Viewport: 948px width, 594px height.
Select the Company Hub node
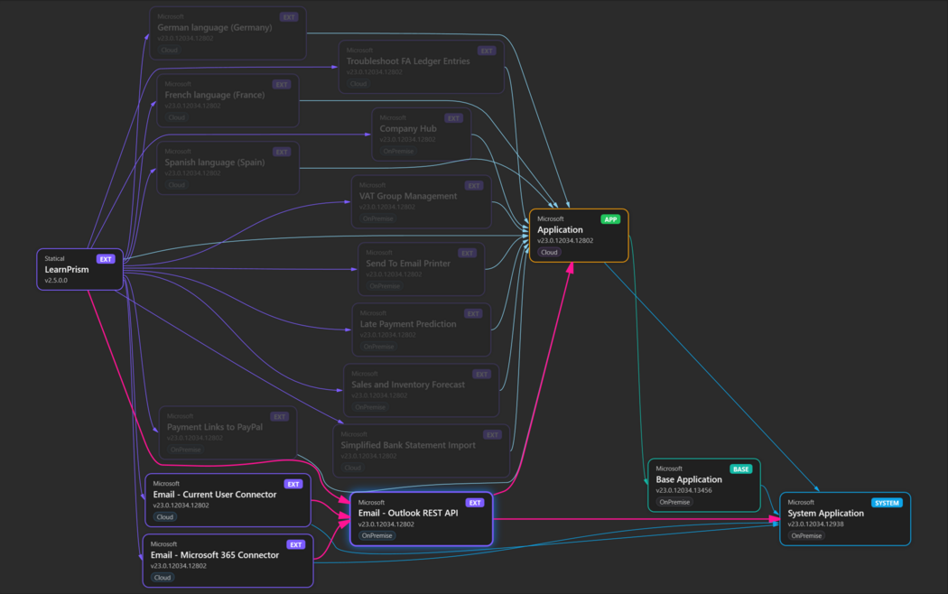(422, 135)
